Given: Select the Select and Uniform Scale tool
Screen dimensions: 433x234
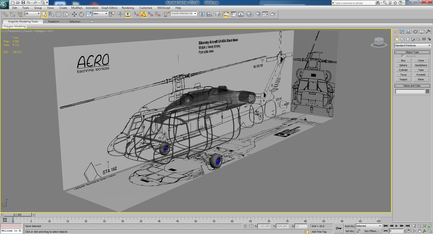Looking at the screenshot, I should [89, 14].
